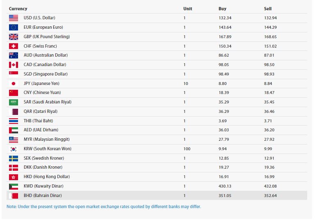Click the Swiss Franc flag icon

[x=14, y=46]
